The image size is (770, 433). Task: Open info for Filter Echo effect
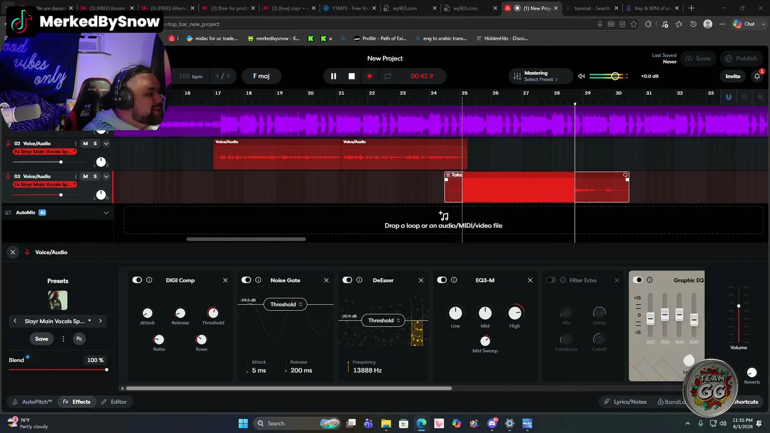click(x=563, y=280)
